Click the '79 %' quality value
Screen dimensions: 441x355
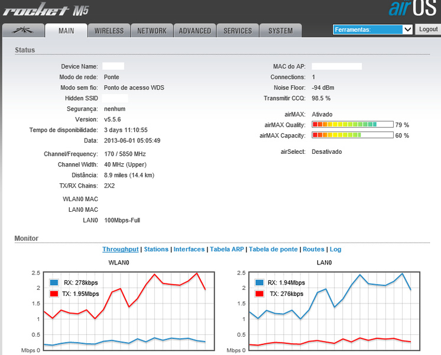click(402, 125)
